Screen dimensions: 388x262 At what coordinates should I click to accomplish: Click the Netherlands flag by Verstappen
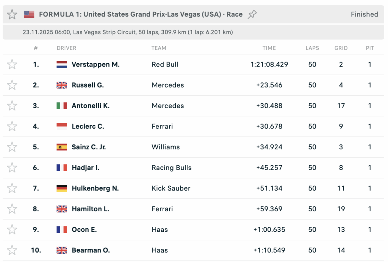[x=62, y=65]
